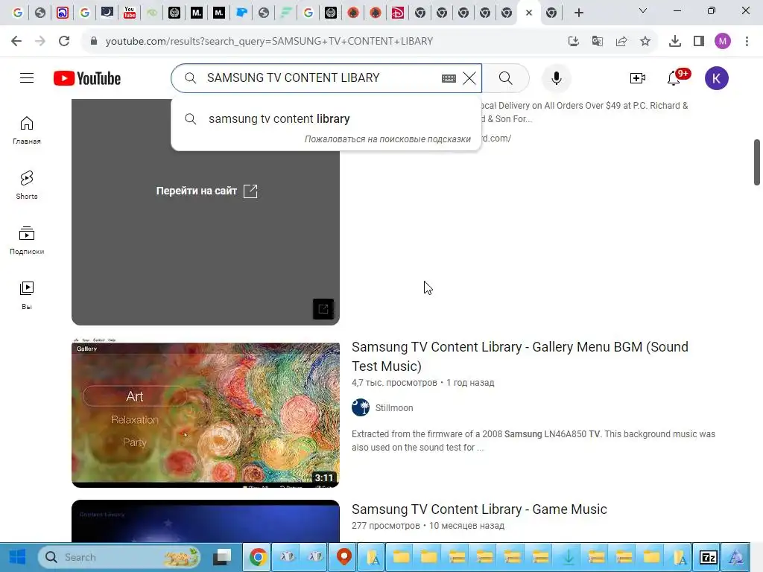Go back in browser

[16, 41]
